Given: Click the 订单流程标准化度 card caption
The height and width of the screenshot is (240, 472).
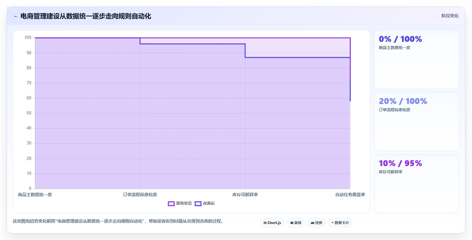Looking at the screenshot, I should [x=395, y=110].
